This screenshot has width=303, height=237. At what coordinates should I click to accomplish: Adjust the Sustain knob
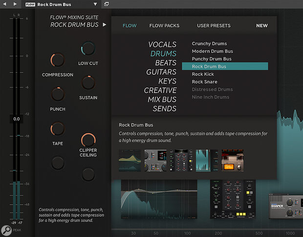[88, 83]
